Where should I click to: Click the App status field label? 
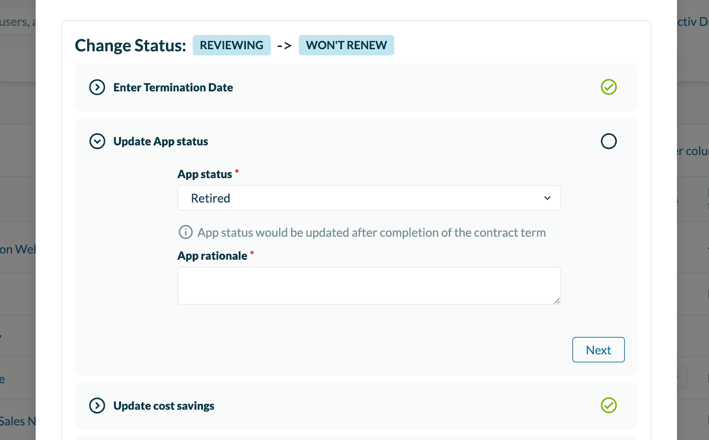(x=205, y=175)
